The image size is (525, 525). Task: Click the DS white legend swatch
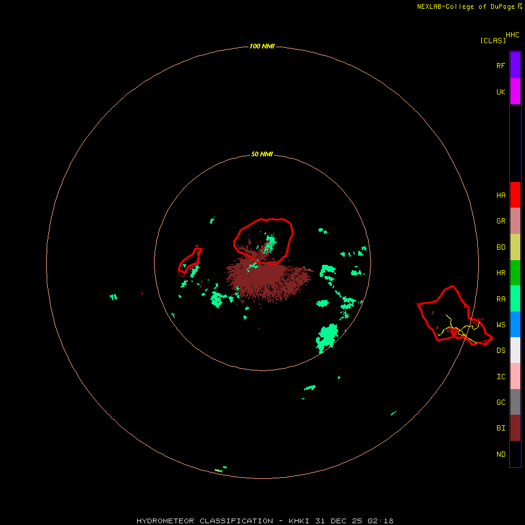pyautogui.click(x=515, y=350)
